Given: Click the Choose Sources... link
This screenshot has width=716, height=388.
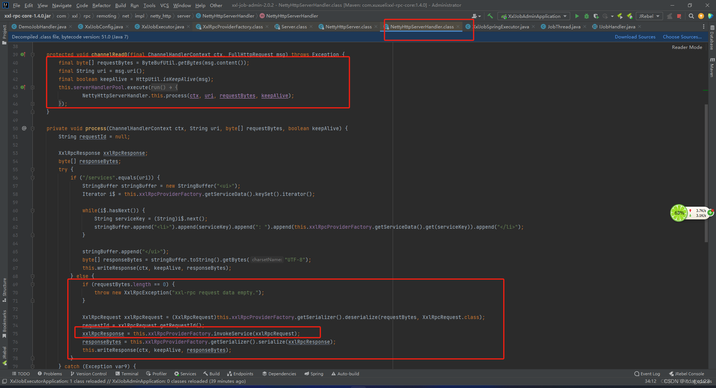Looking at the screenshot, I should 682,37.
